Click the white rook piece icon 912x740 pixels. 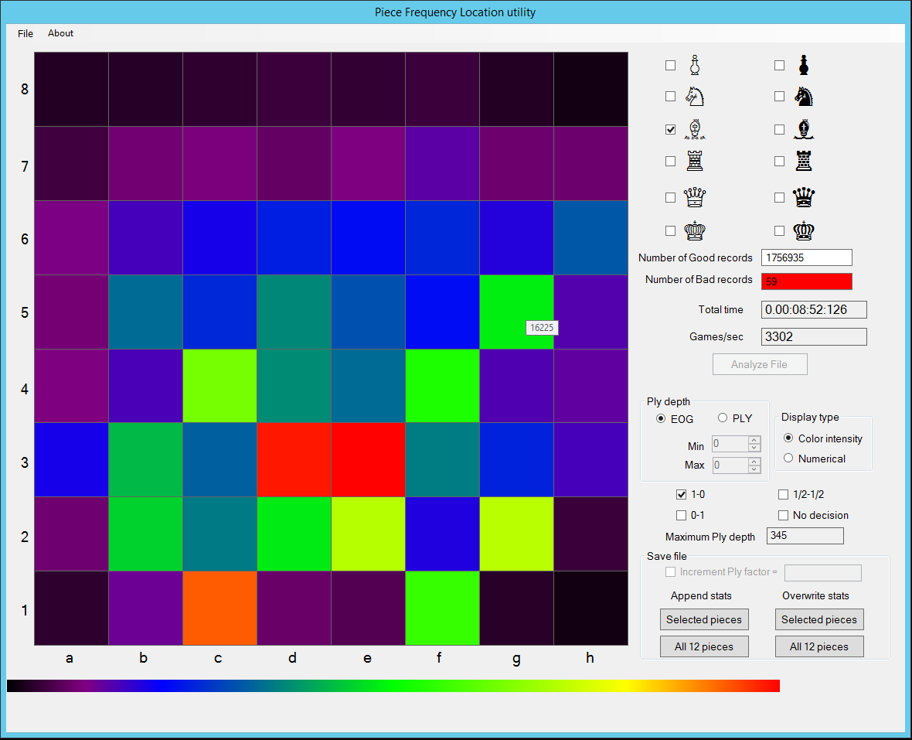(x=695, y=161)
